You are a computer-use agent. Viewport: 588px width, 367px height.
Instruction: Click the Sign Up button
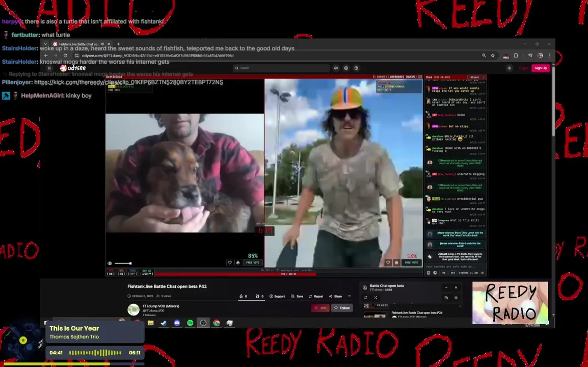click(541, 68)
